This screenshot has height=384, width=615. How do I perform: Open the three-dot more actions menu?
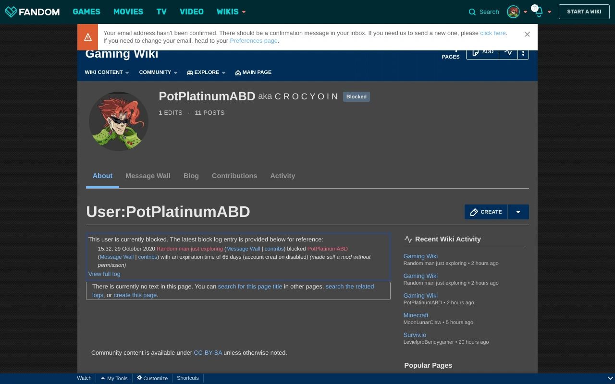pos(523,52)
